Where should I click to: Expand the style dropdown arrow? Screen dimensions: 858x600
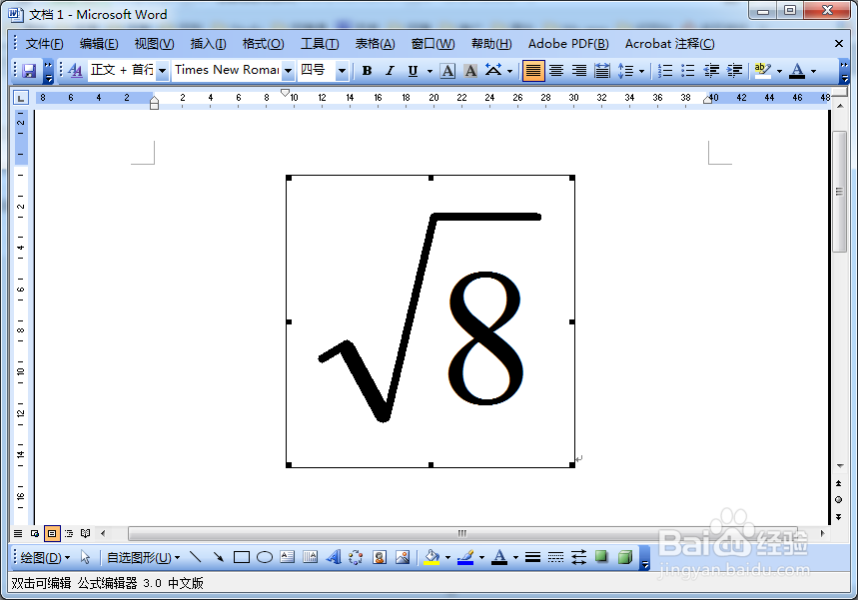(162, 71)
